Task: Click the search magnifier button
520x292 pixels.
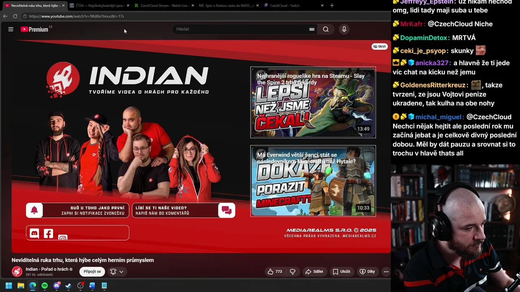Action: click(326, 29)
